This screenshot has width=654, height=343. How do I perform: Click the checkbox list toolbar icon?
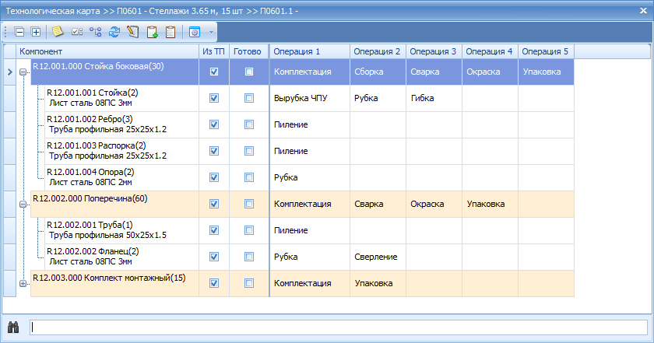pos(77,32)
